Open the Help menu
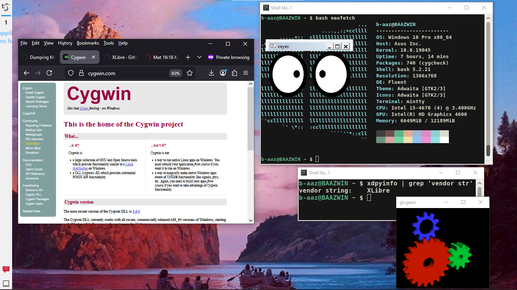Viewport: 517px width, 290px height. pos(123,43)
